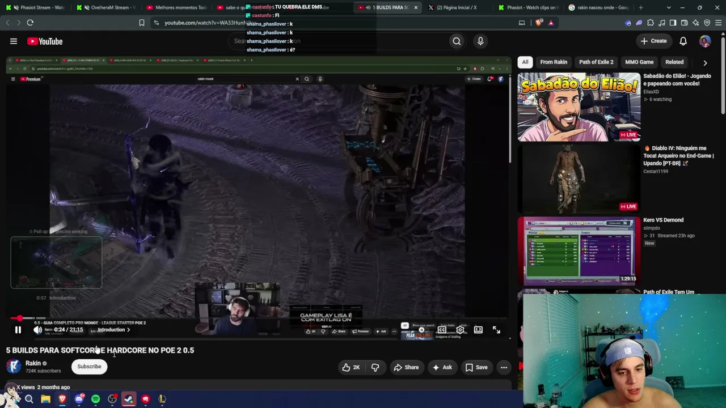
Task: Open Steam from the taskbar
Action: pyautogui.click(x=129, y=399)
